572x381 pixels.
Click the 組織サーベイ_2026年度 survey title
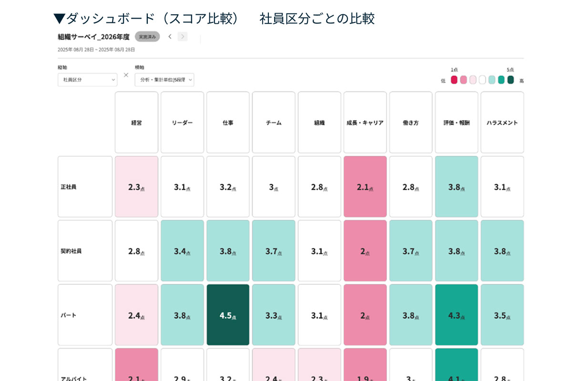93,37
